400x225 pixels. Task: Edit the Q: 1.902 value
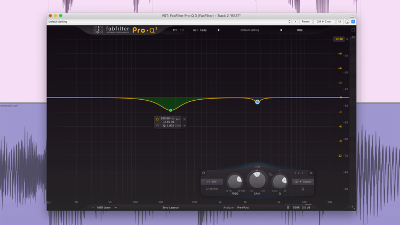[169, 125]
